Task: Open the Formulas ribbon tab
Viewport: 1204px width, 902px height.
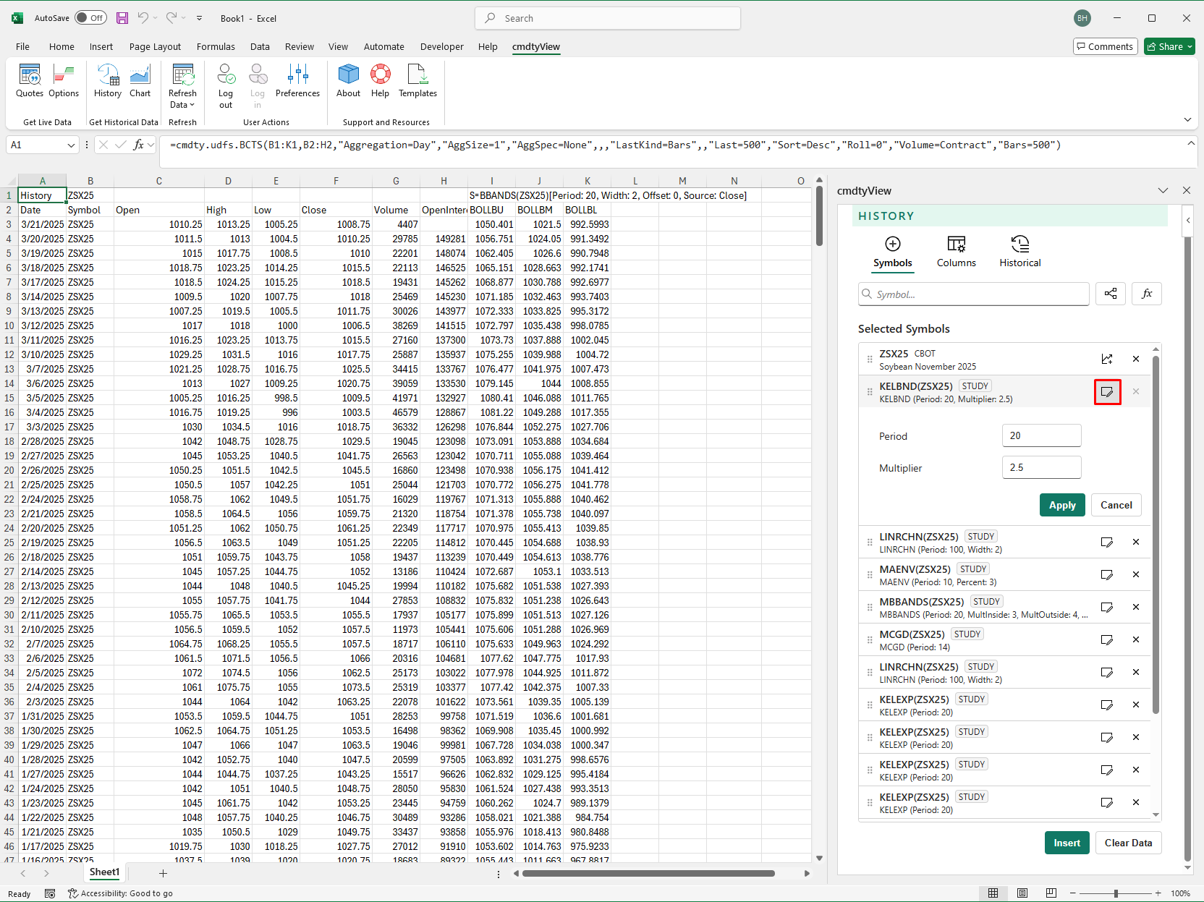Action: coord(216,46)
